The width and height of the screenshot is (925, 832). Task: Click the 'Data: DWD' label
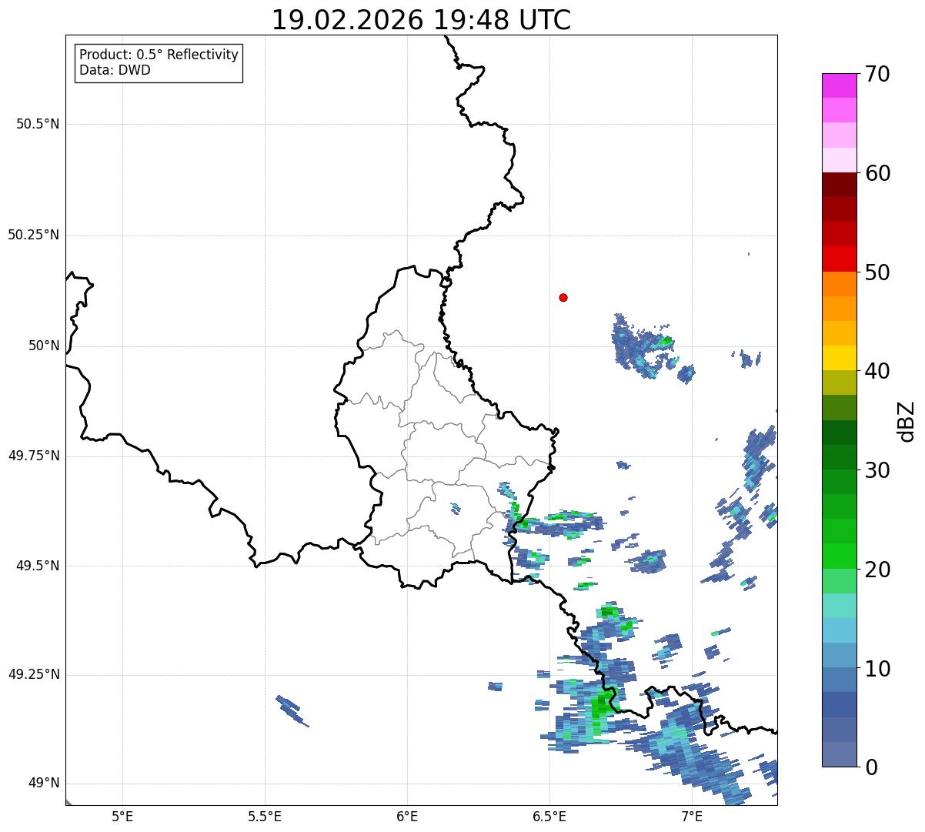(x=115, y=71)
